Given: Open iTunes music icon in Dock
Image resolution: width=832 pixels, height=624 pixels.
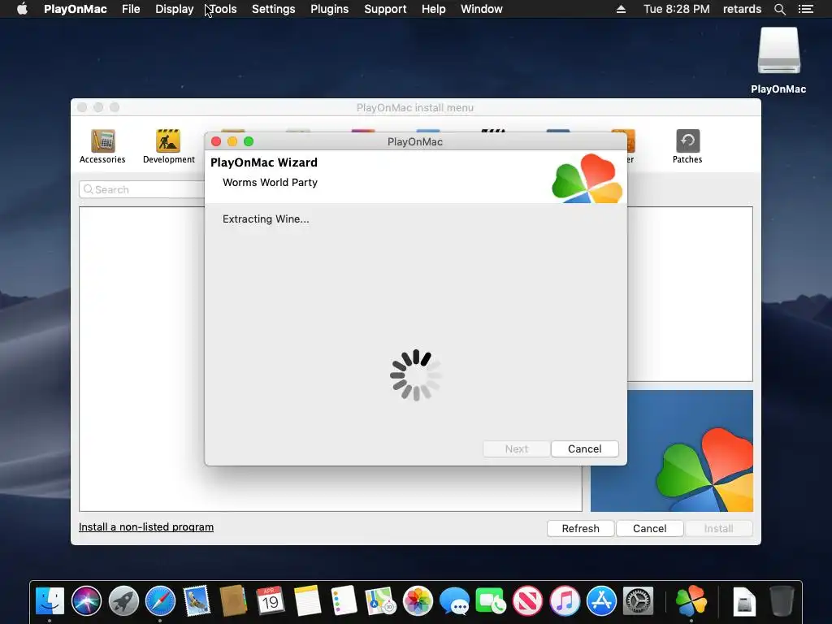Looking at the screenshot, I should tap(565, 601).
